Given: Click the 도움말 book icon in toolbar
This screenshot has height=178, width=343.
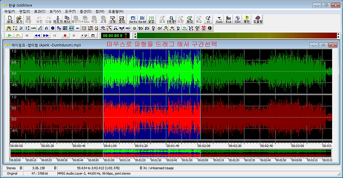Looking at the screenshot, I should point(258,20).
